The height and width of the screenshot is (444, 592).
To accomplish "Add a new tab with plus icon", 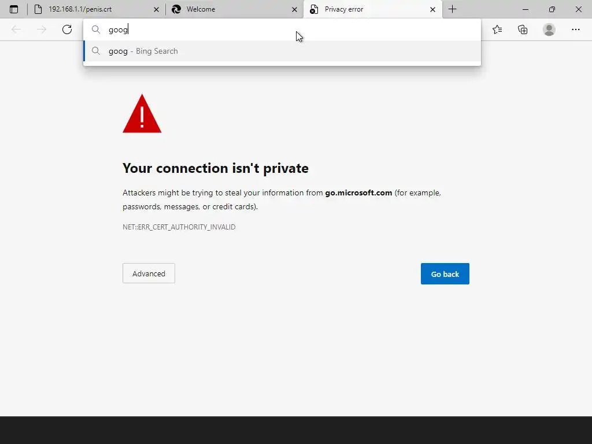I will pos(452,9).
